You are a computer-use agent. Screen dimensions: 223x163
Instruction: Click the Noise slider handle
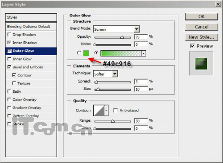tap(95, 44)
